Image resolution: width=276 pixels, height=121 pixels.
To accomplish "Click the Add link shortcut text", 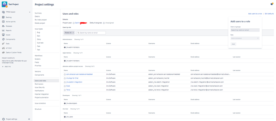I will [8, 67].
